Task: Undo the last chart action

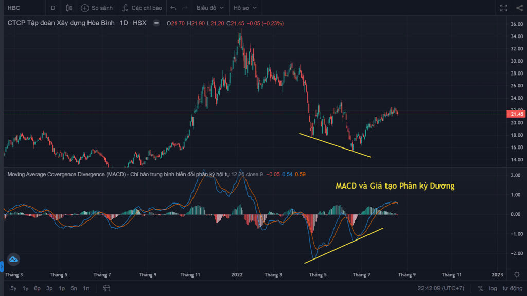Action: tap(173, 8)
